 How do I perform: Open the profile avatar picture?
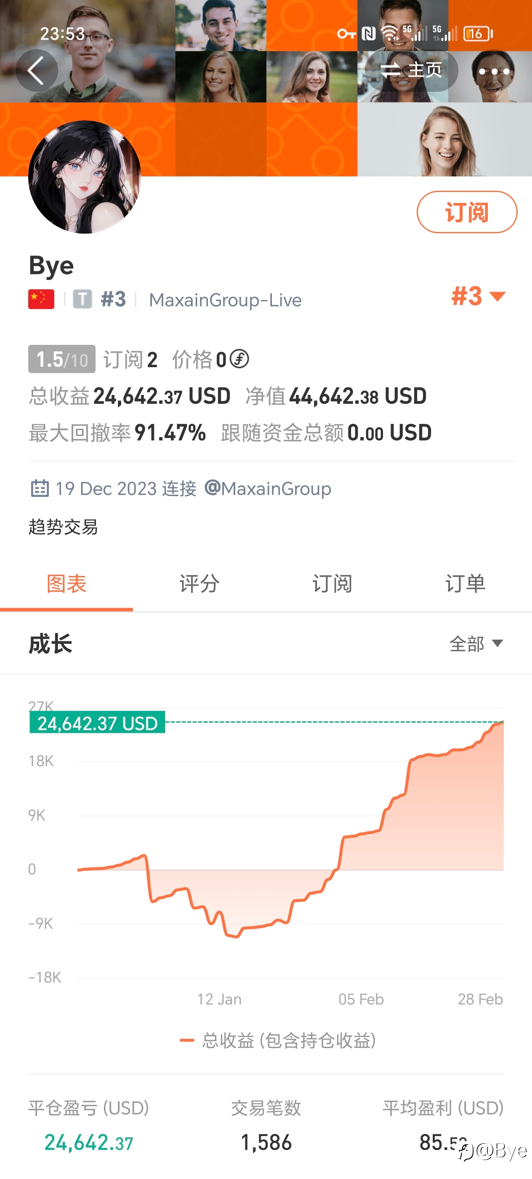coord(85,177)
